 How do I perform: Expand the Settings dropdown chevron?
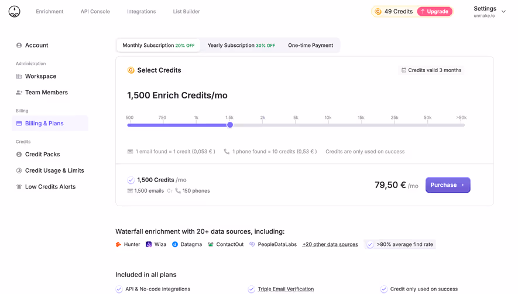[503, 12]
